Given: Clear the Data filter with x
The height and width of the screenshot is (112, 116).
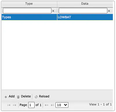Looking at the screenshot, I should 109,11.
